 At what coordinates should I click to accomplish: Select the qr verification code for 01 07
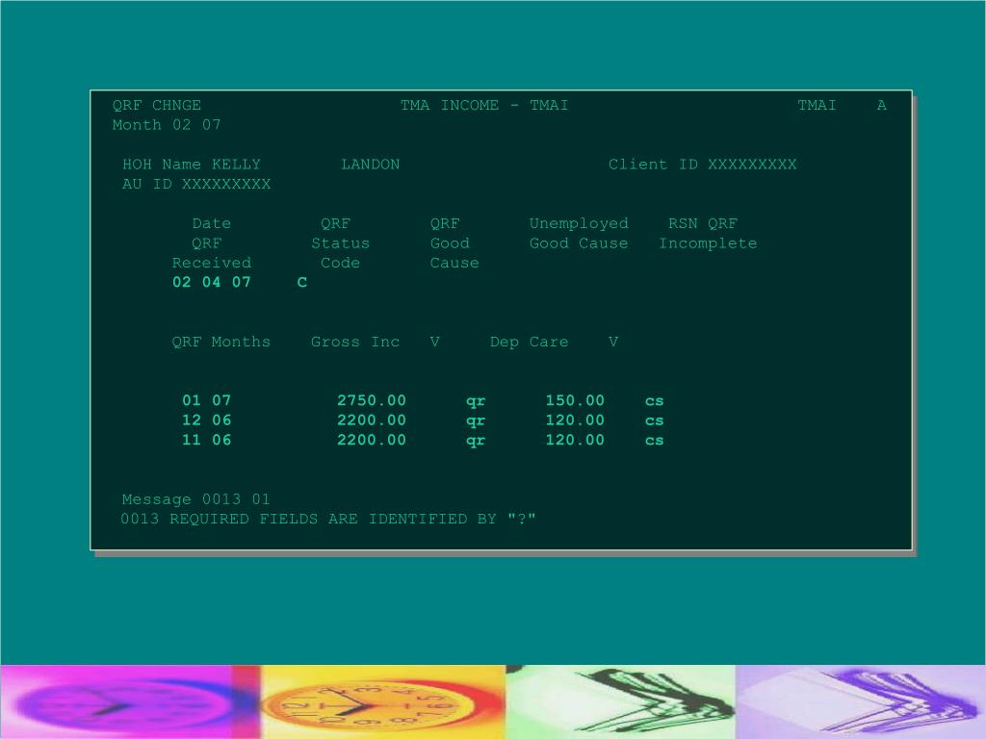(x=476, y=400)
